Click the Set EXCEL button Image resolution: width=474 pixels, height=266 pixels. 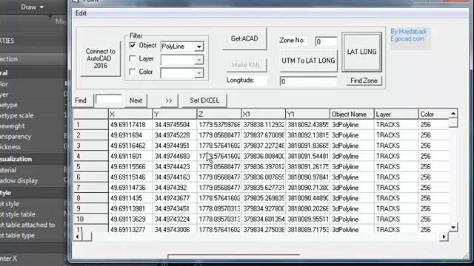(x=204, y=100)
